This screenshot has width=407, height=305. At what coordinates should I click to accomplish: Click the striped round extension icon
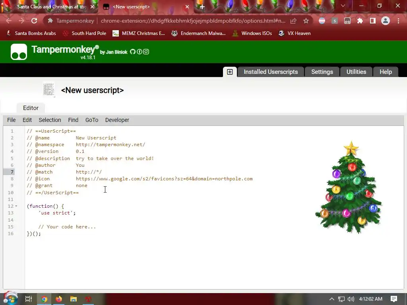(322, 21)
